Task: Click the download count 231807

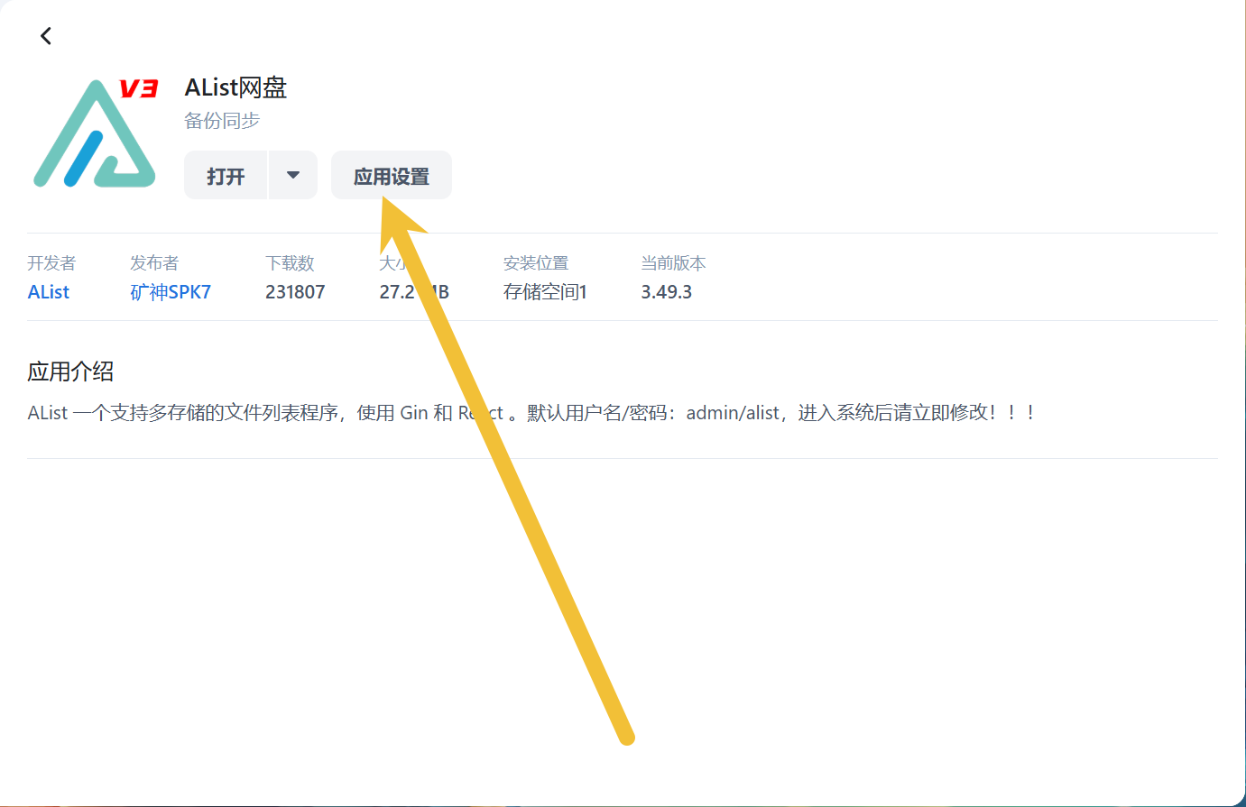Action: [x=295, y=292]
